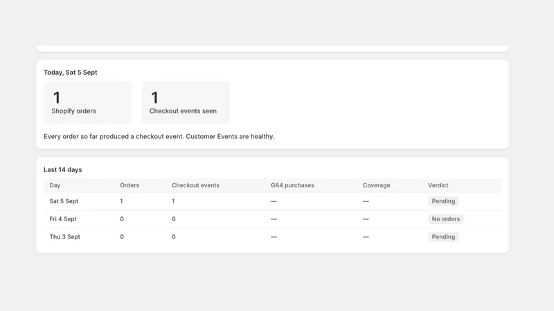The width and height of the screenshot is (554, 311).
Task: Select the 'Sat 5 Sept' row date
Action: click(x=64, y=201)
